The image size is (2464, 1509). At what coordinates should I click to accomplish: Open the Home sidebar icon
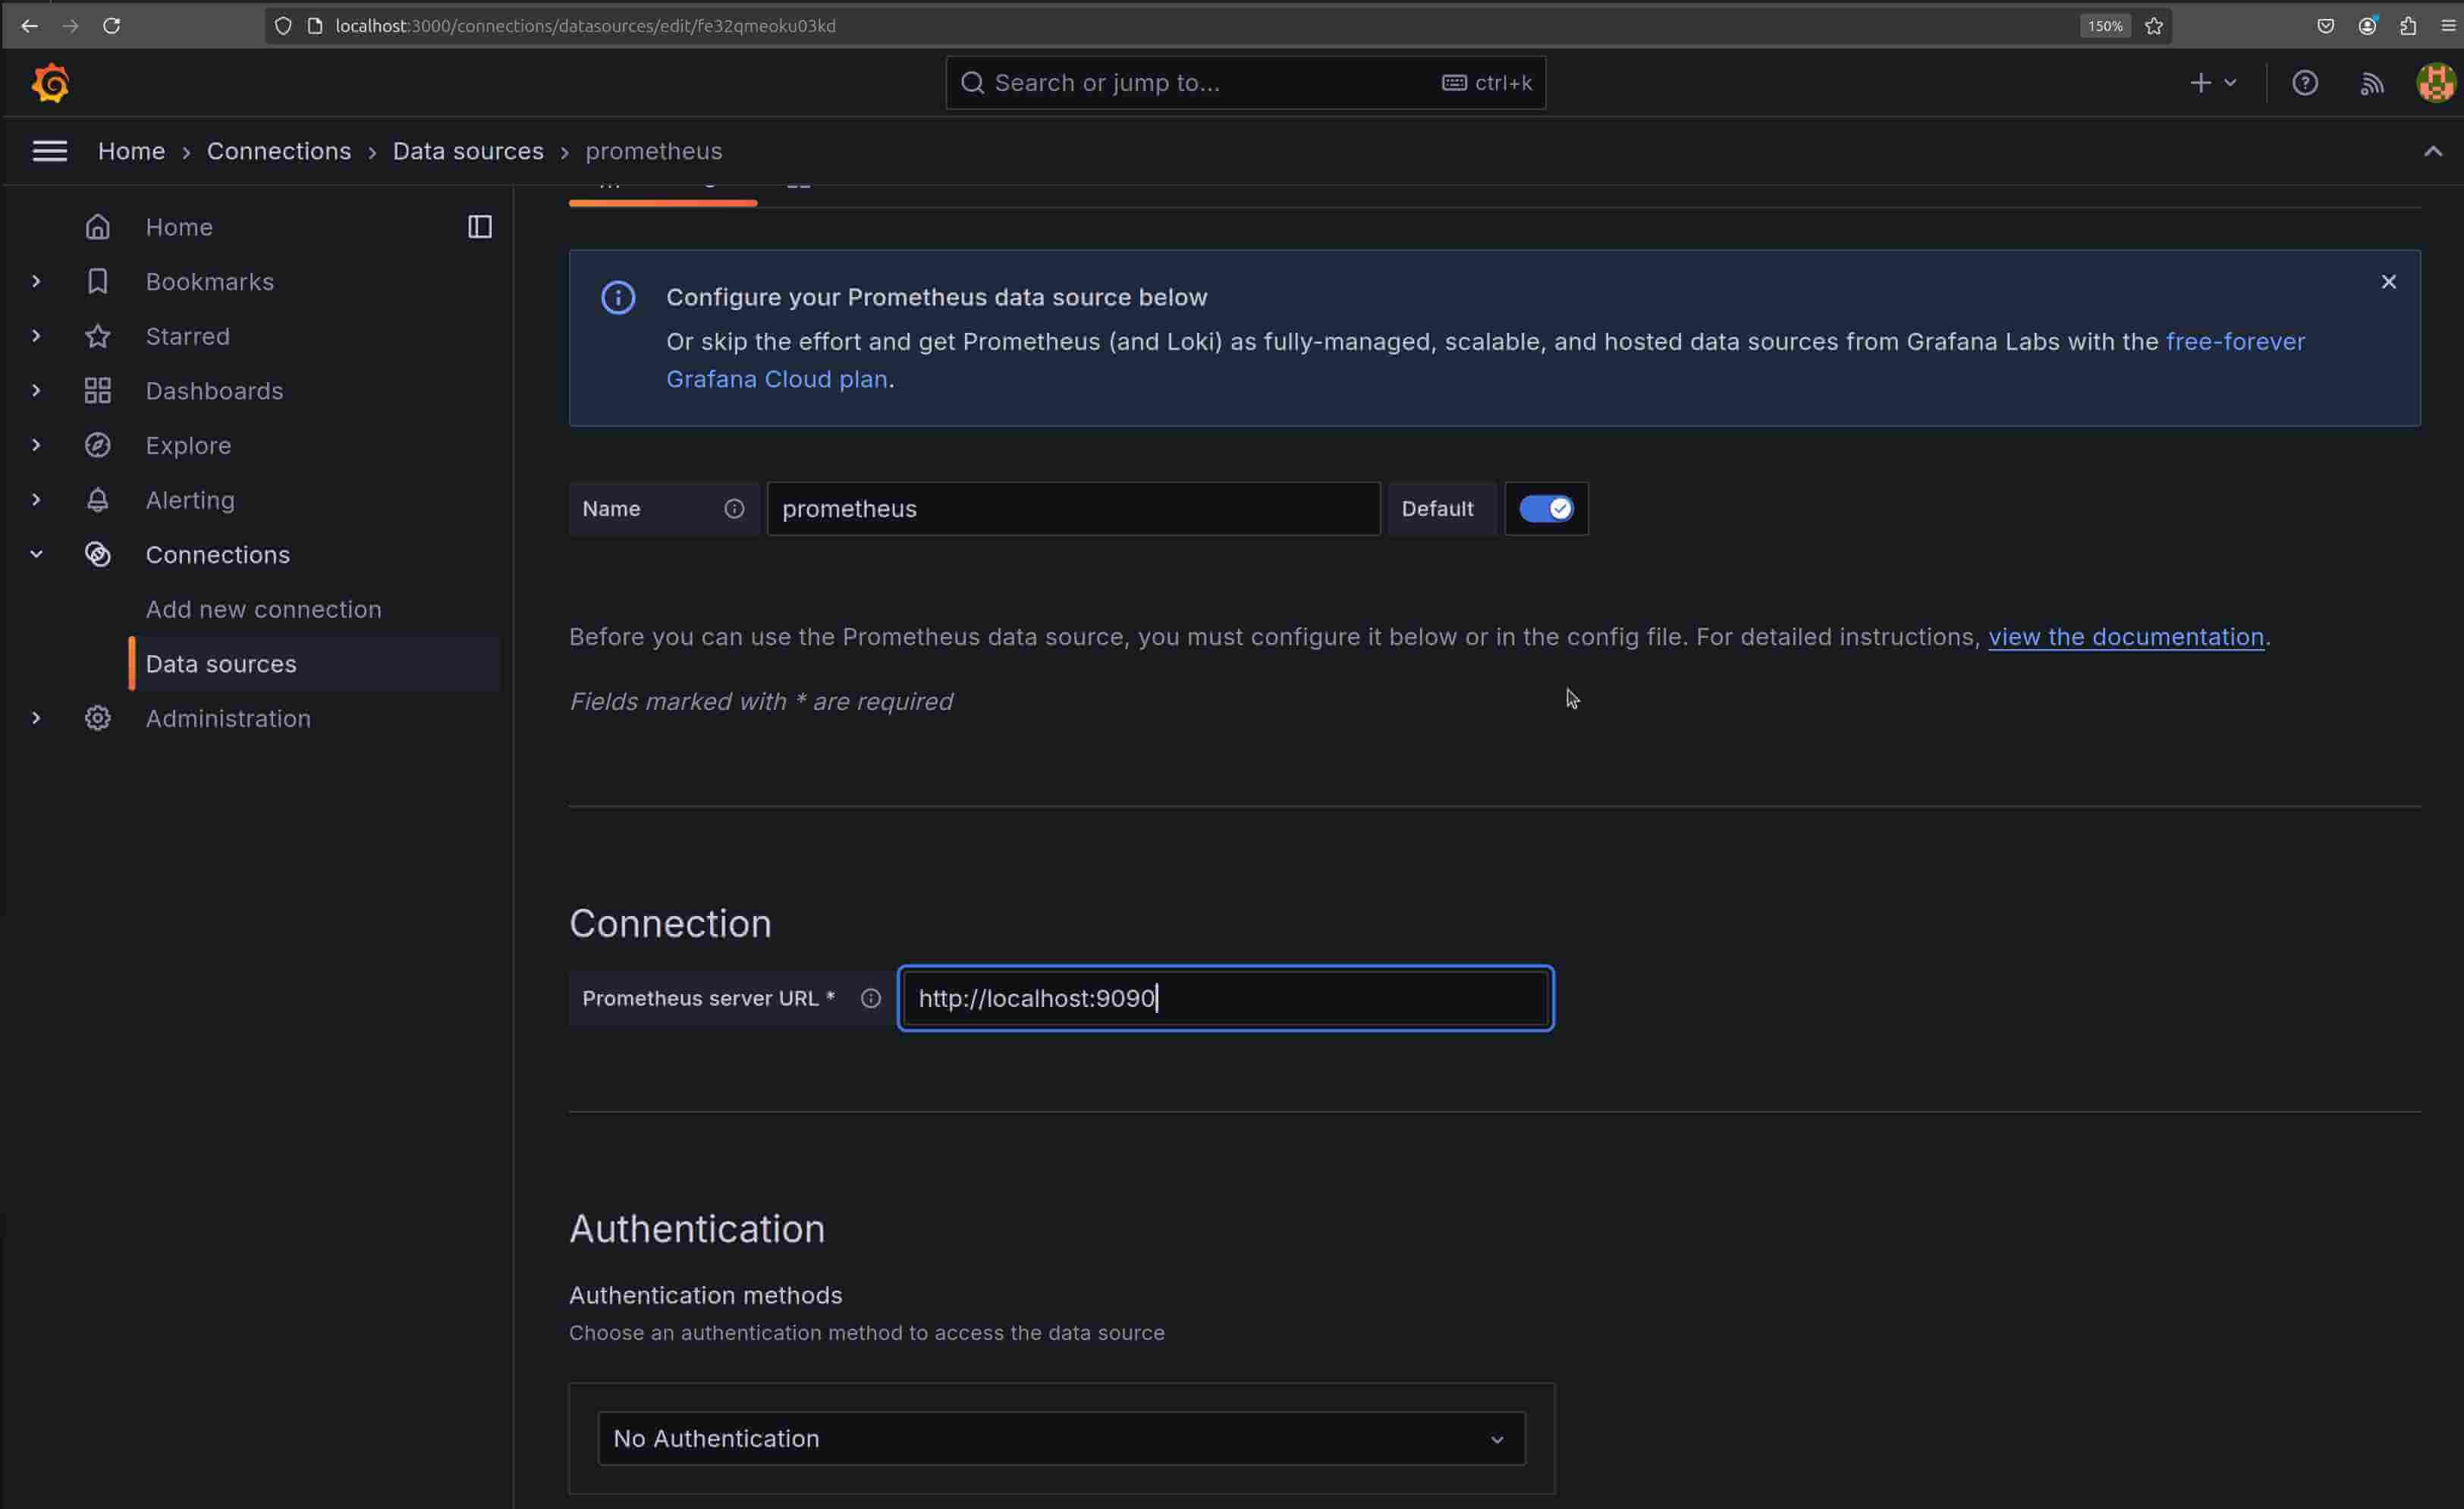click(98, 227)
